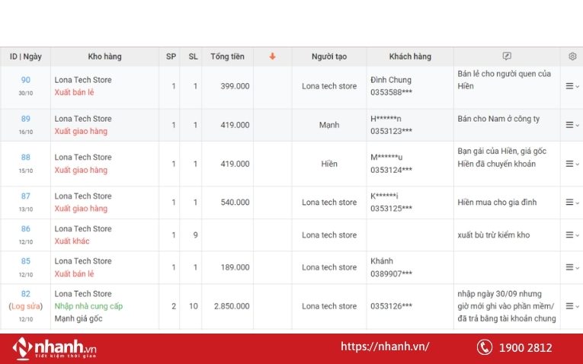Click the Nhanh.vn logo
The width and height of the screenshot is (583, 364).
coord(55,348)
